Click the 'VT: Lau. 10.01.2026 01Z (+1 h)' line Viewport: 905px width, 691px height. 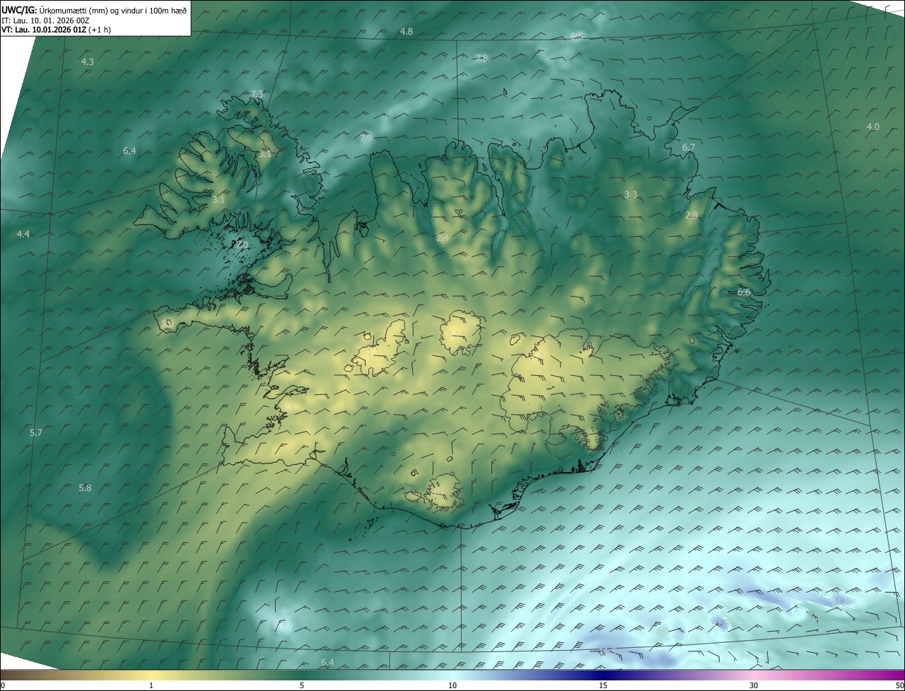coord(57,30)
